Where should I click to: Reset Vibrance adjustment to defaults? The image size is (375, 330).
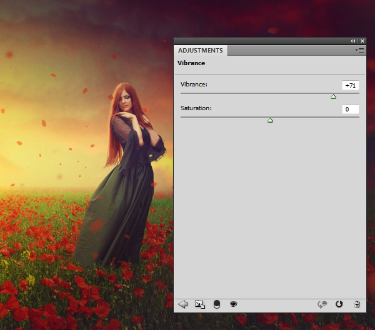[x=339, y=304]
